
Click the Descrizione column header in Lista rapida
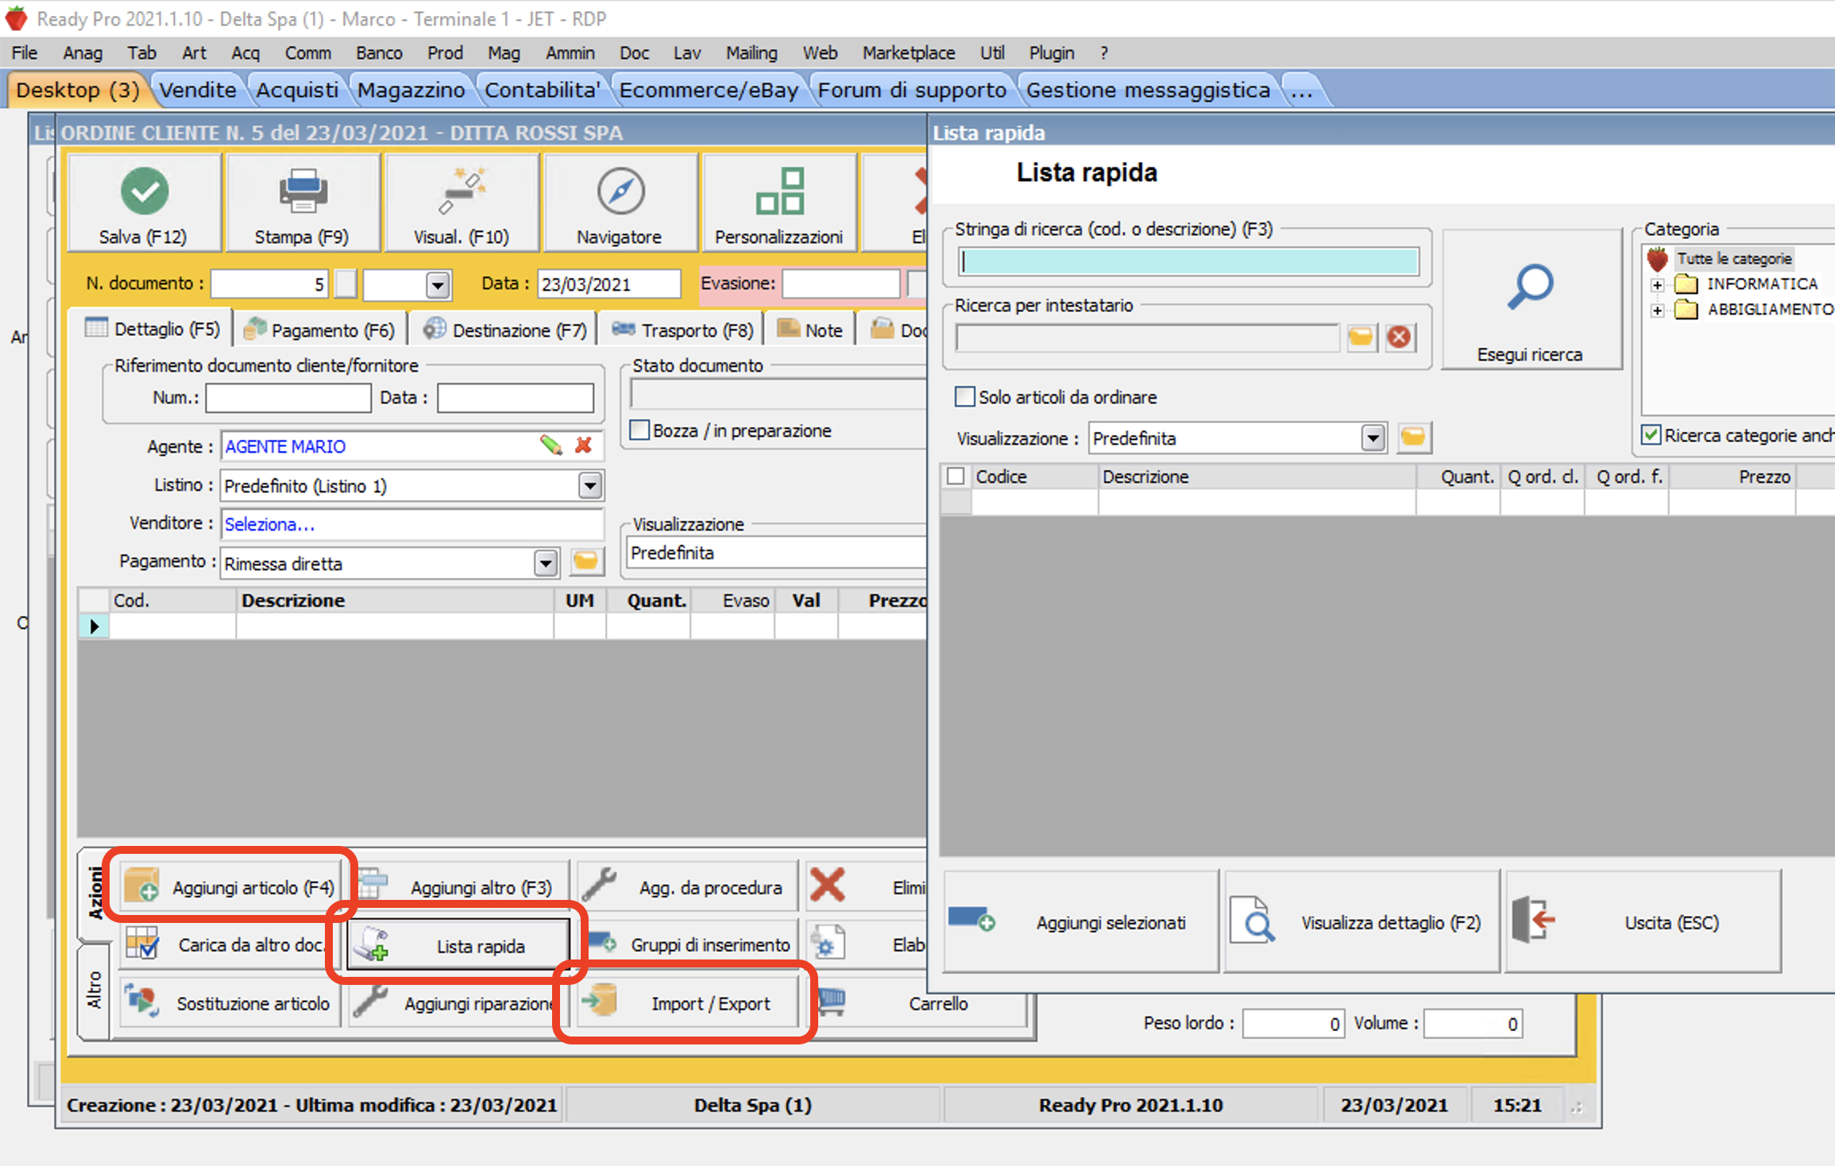1257,476
